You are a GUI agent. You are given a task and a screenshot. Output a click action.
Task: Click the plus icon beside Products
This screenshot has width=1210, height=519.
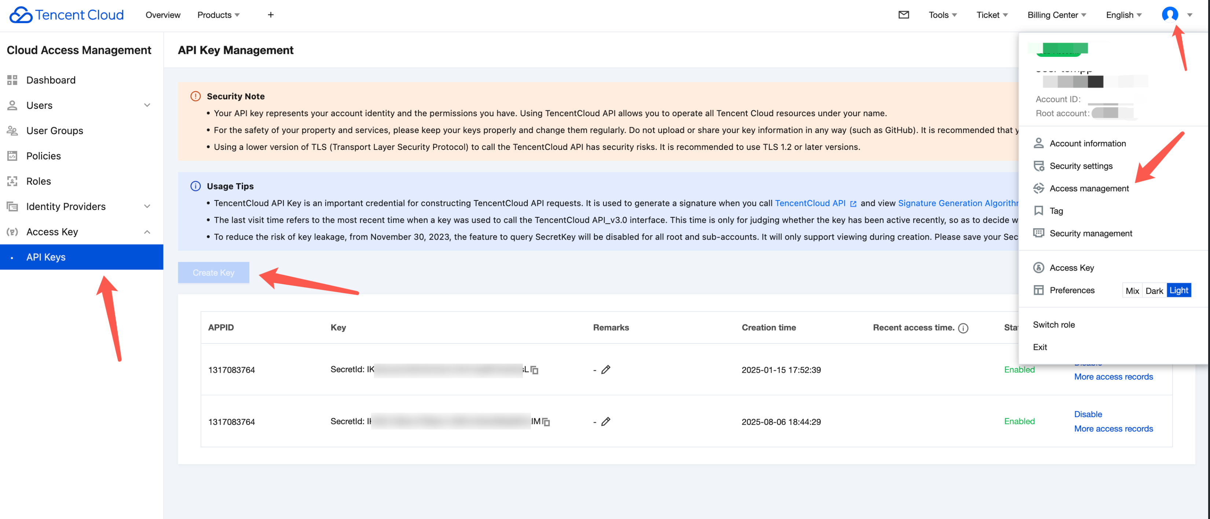click(271, 15)
